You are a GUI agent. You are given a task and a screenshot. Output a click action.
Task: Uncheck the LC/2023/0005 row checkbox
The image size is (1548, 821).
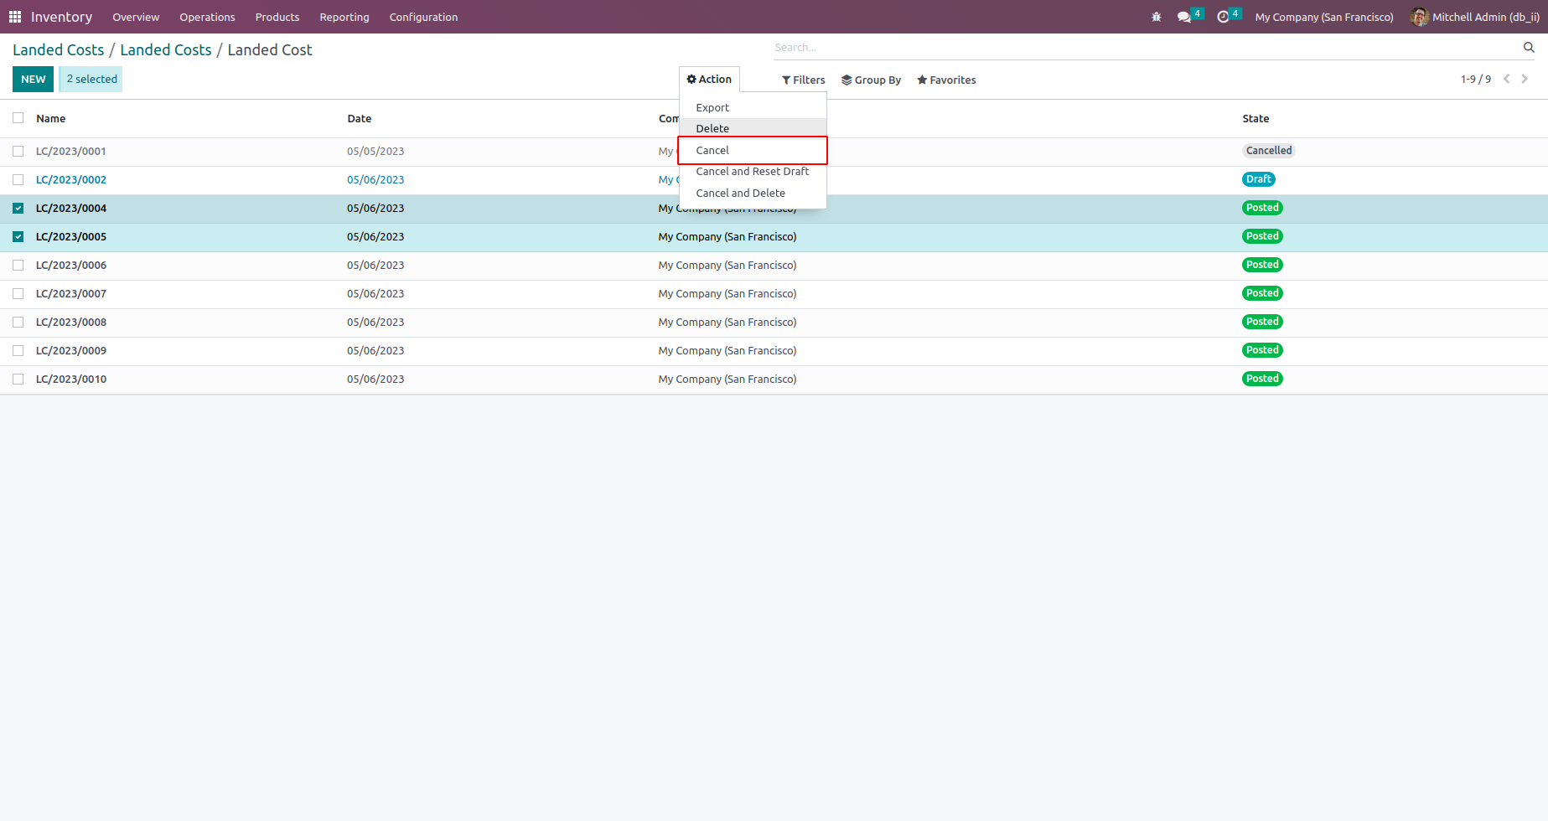pos(18,237)
